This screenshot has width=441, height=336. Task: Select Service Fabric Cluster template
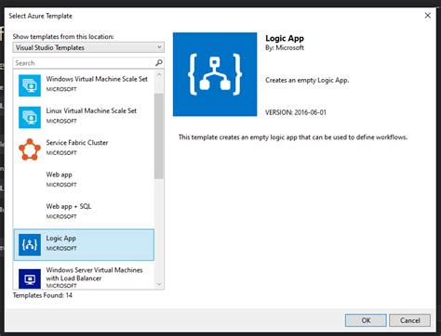[84, 149]
